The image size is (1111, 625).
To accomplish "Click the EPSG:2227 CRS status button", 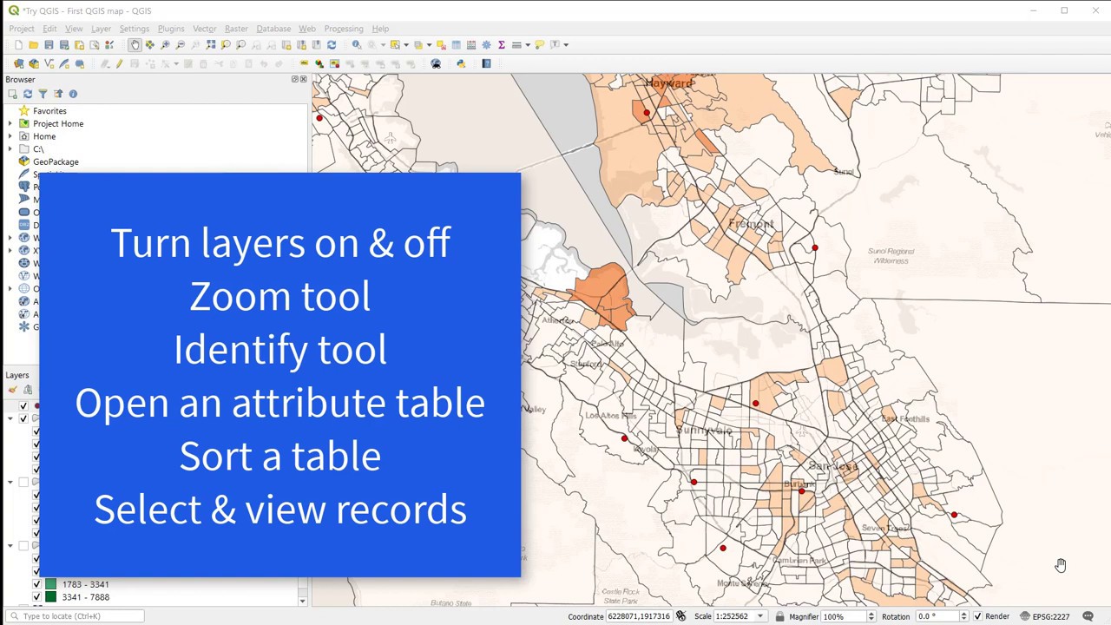I will click(x=1044, y=616).
